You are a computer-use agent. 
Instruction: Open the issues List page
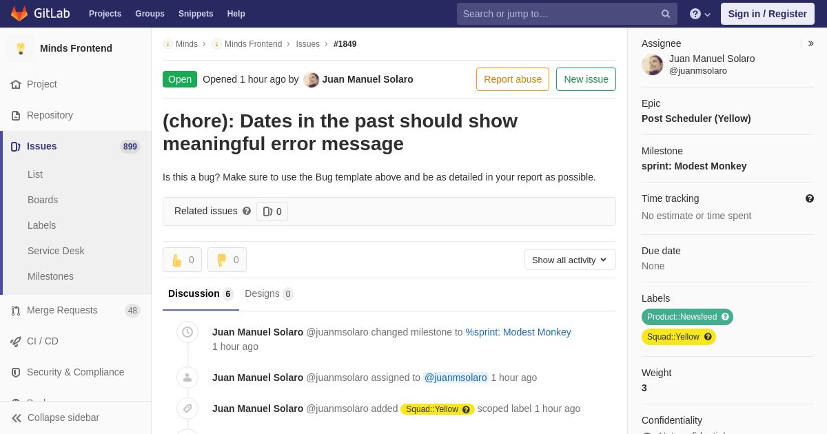coord(35,174)
